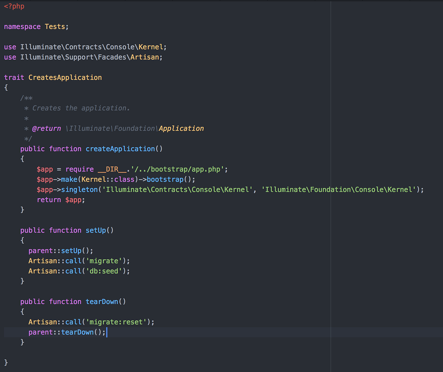Click the setUp function name
The height and width of the screenshot is (372, 443).
[96, 230]
